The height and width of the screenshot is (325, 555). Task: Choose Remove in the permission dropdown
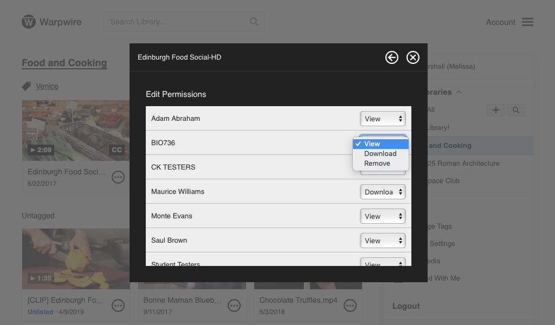(x=381, y=164)
